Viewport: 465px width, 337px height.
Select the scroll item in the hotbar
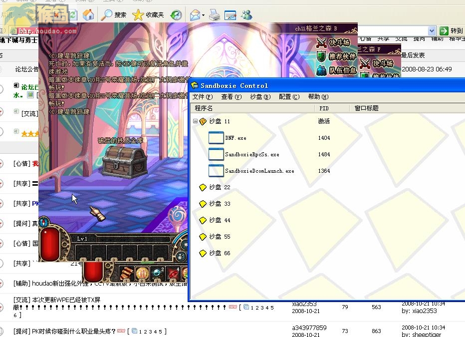pyautogui.click(x=127, y=273)
